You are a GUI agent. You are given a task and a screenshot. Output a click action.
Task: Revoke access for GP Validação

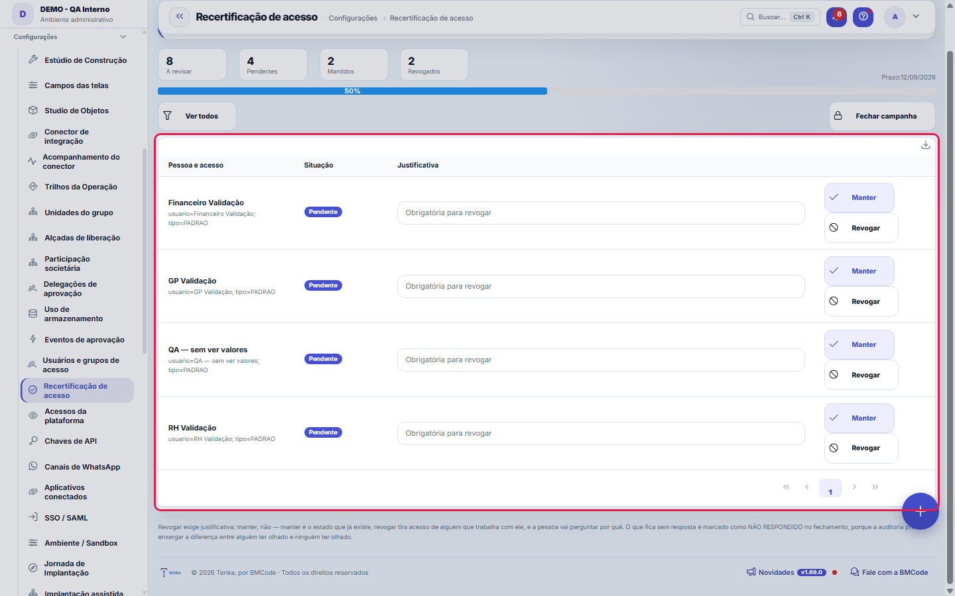861,301
